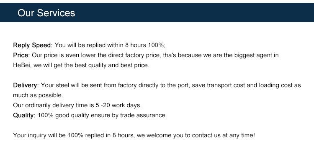Click the bold "Quality" label
Viewport: 314px width, 154px height.
tap(23, 115)
